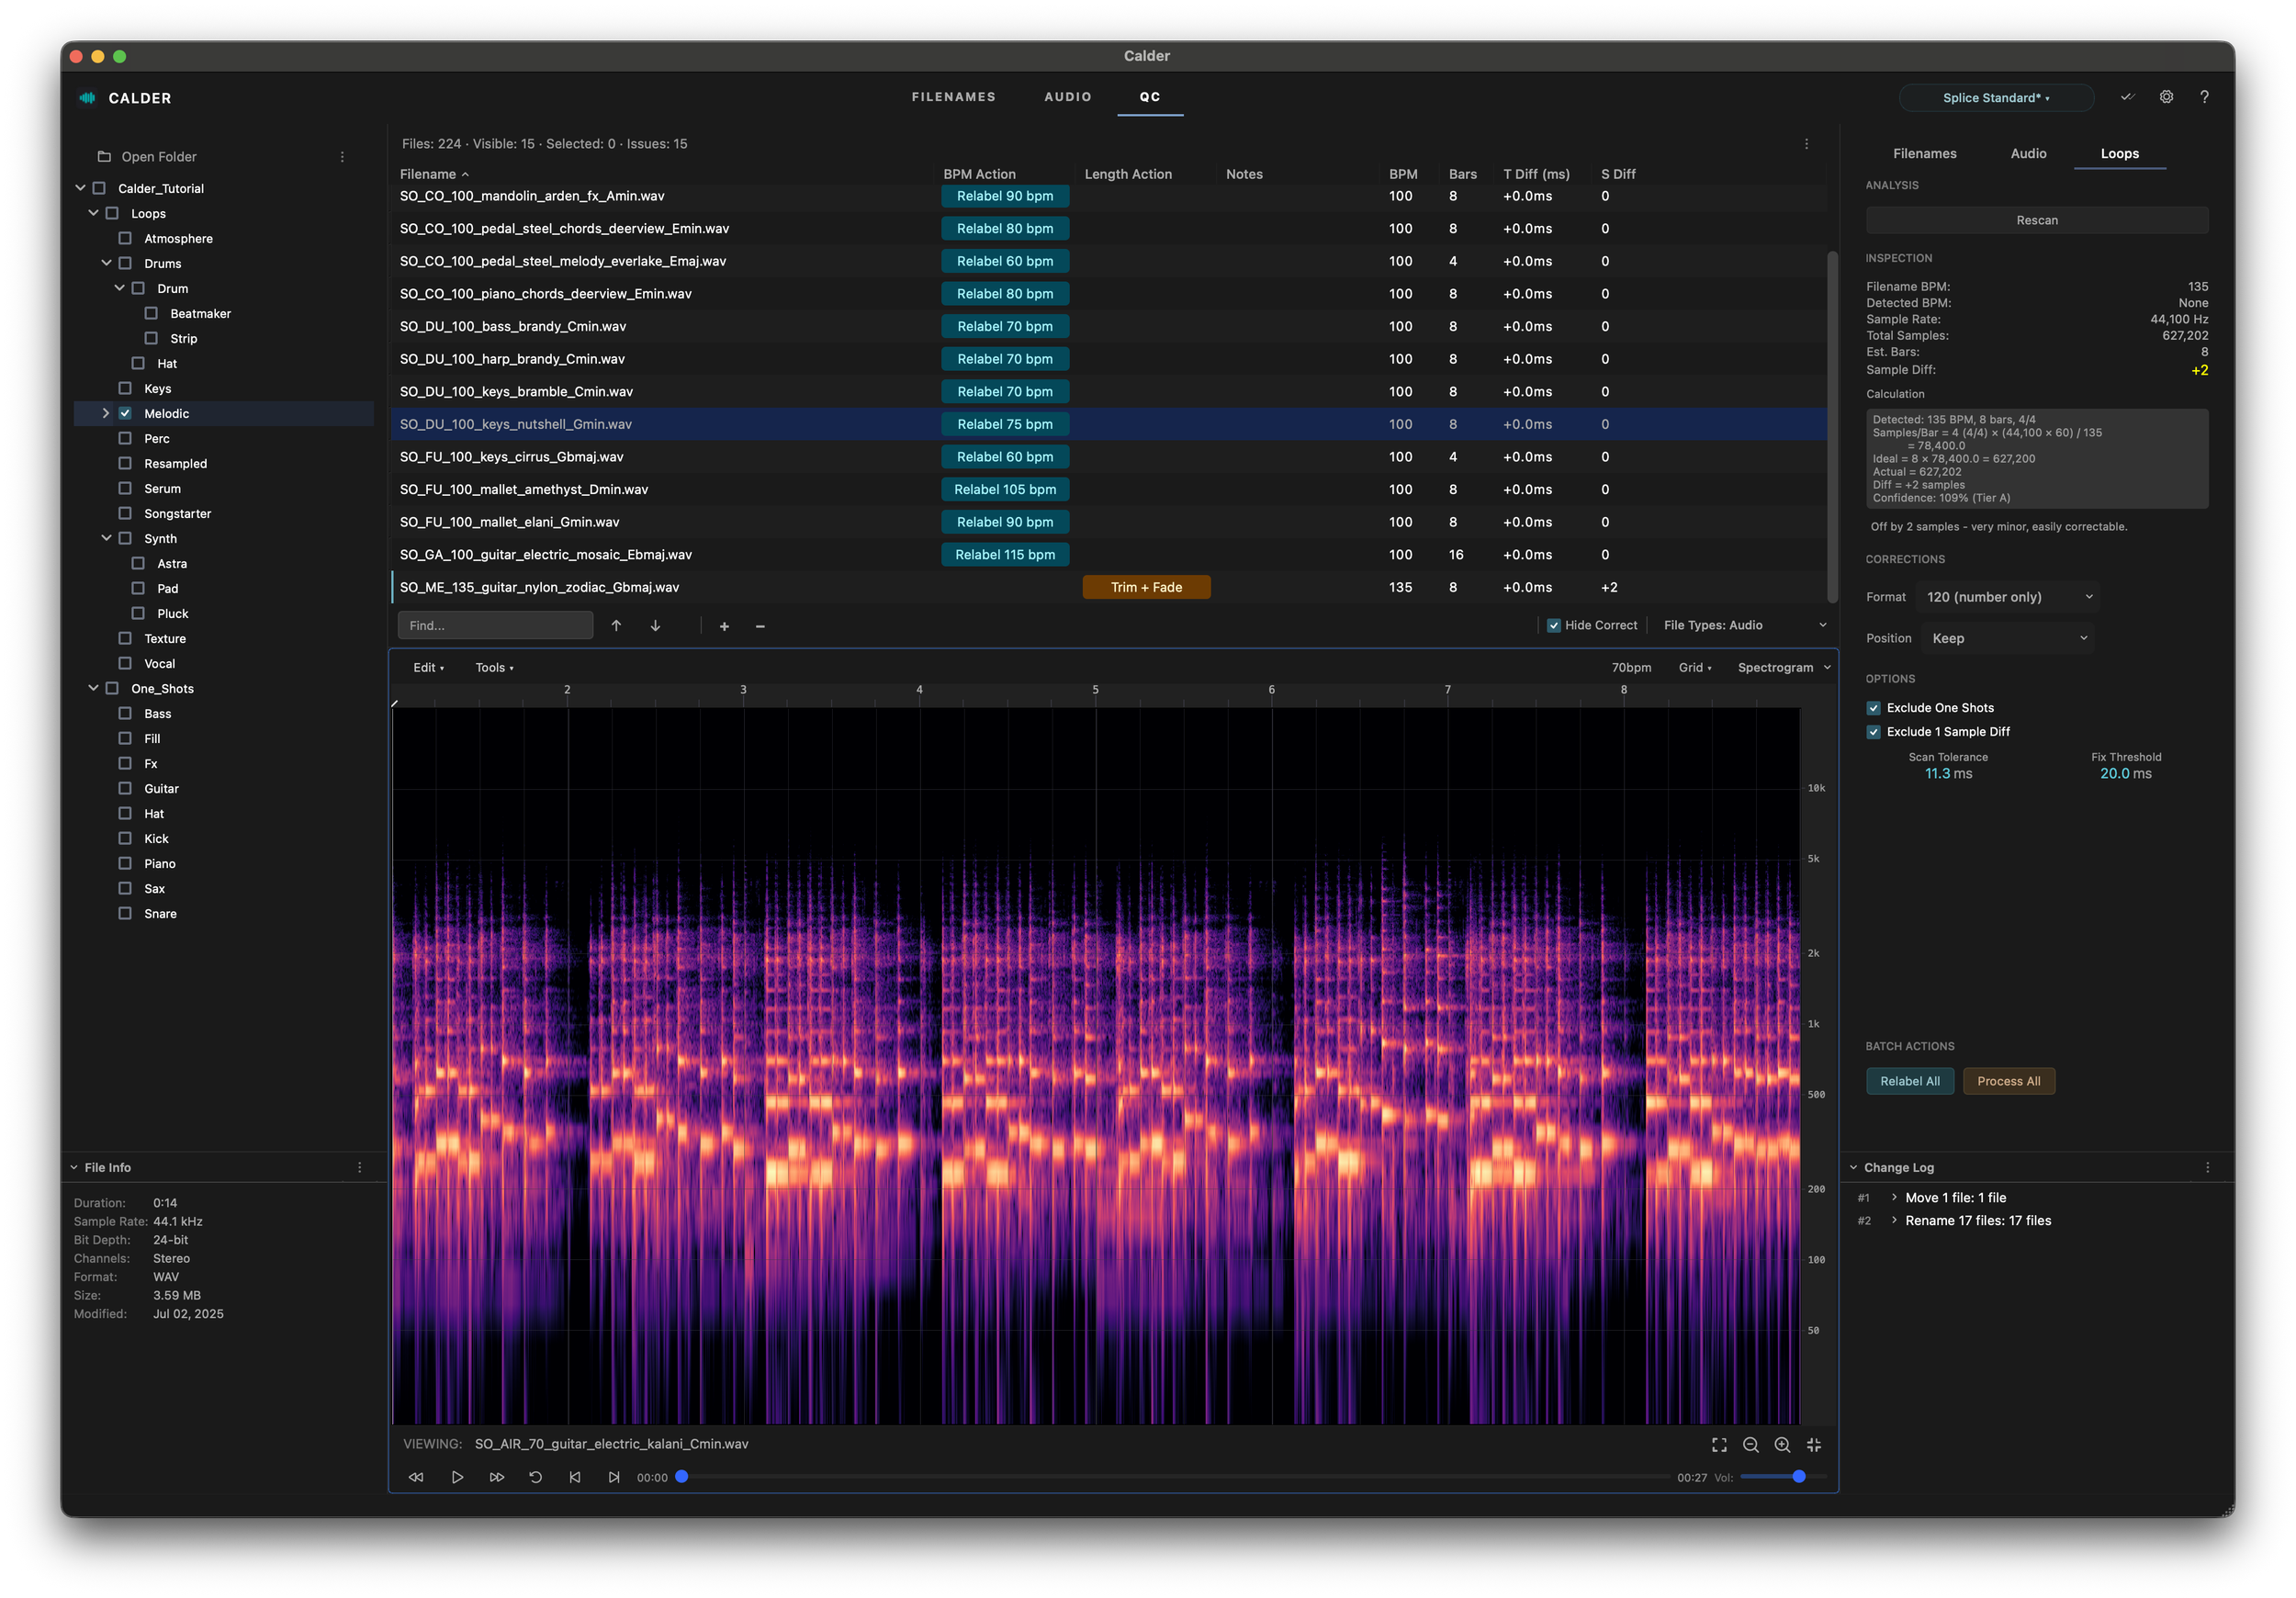Click the fast-forward transport icon
The image size is (2296, 1598).
[496, 1477]
